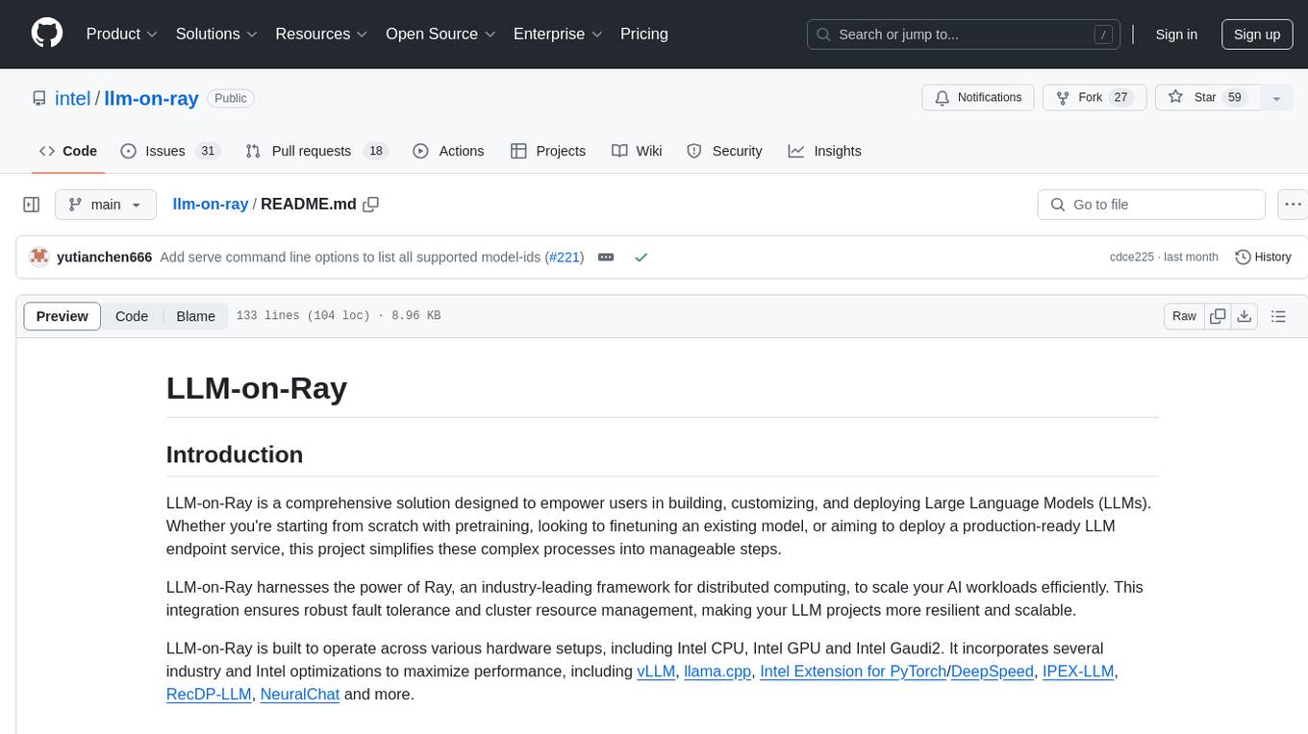
Task: Download the raw file
Action: point(1244,316)
